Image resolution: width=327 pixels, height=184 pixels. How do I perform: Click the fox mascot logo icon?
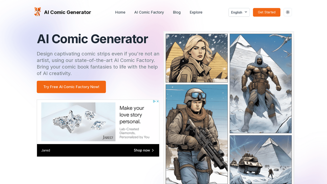[38, 12]
